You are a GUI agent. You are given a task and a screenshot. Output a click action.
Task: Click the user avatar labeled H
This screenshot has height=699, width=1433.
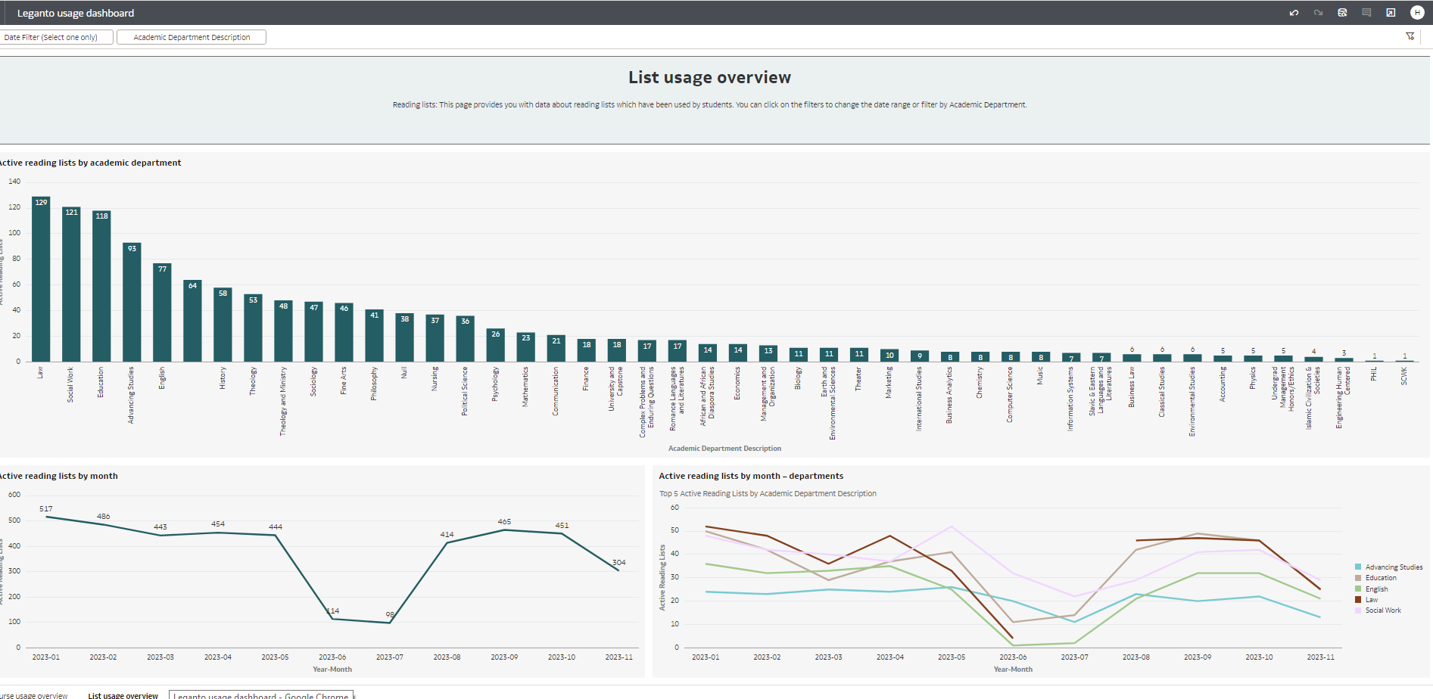tap(1418, 13)
